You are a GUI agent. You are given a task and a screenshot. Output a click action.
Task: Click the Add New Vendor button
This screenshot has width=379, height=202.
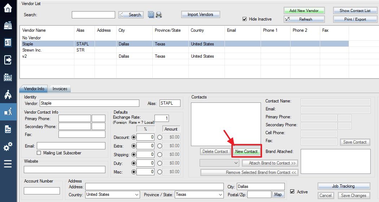[304, 10]
